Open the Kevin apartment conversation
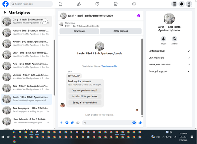This screenshot has width=197, height=144. point(26,43)
